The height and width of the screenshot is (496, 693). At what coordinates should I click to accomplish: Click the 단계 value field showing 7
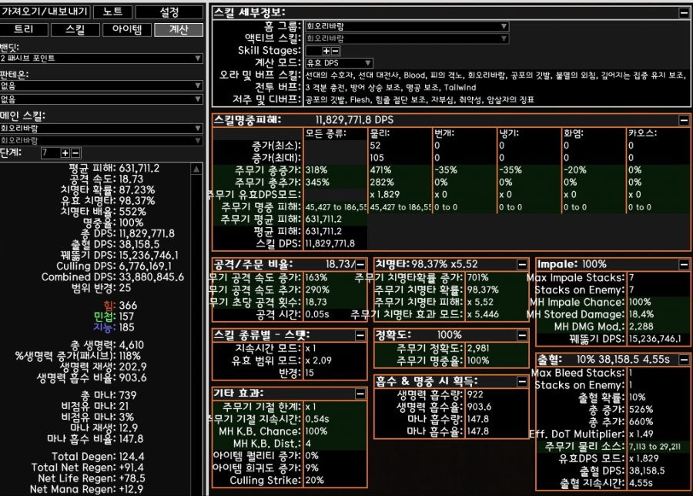[51, 153]
